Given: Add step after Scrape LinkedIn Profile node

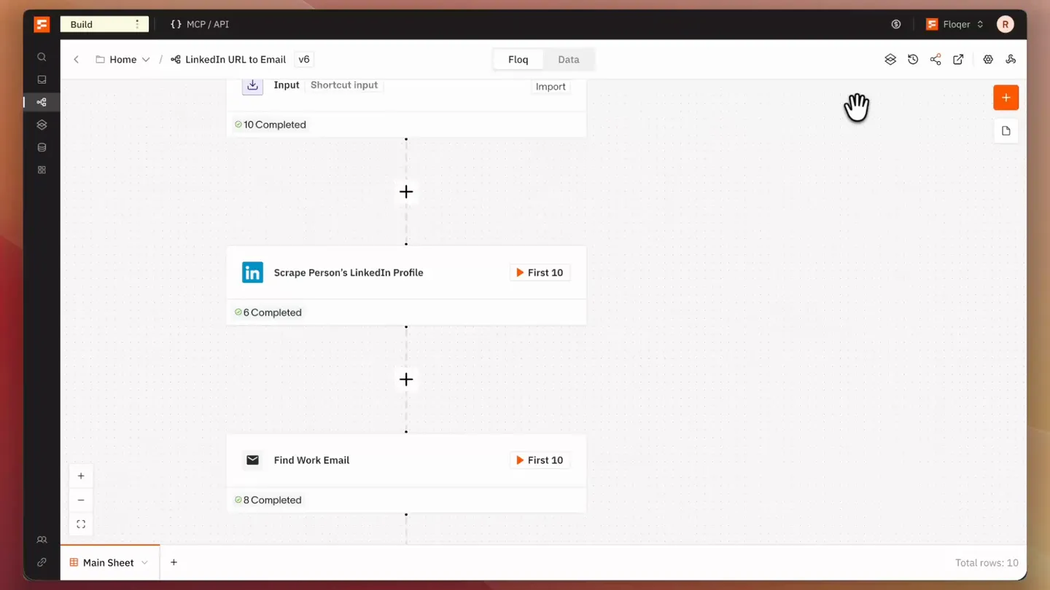Looking at the screenshot, I should click(406, 379).
